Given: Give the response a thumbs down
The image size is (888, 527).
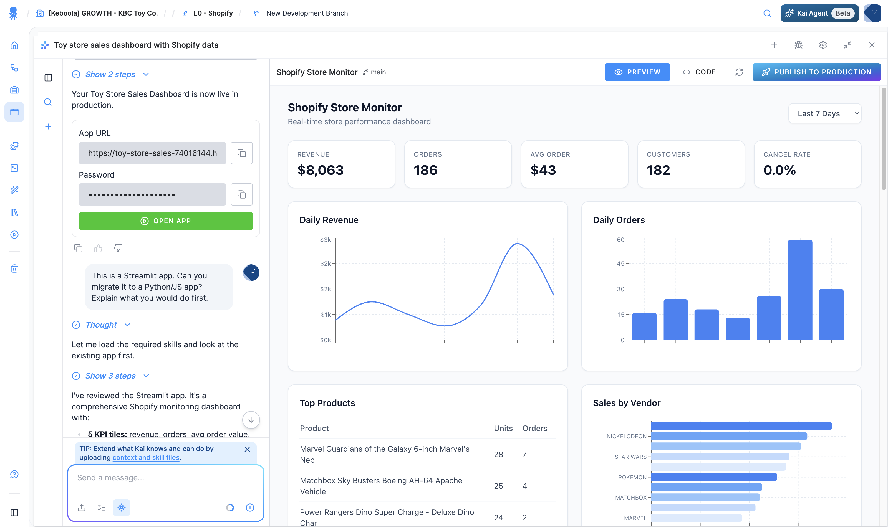Looking at the screenshot, I should click(118, 248).
